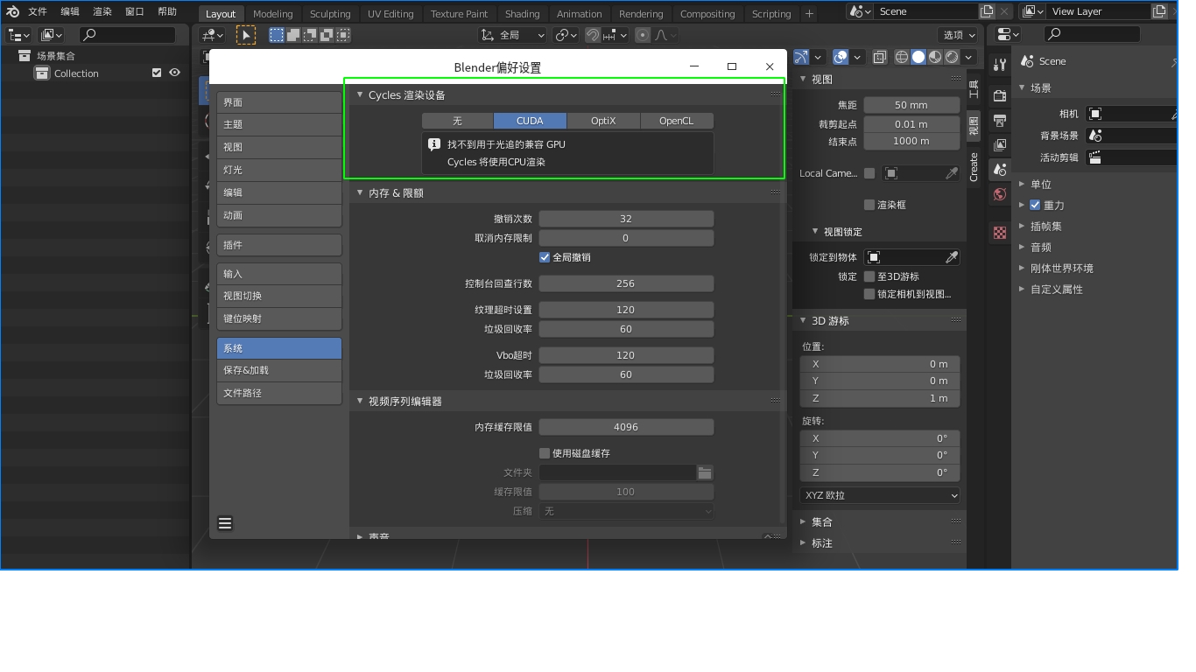Hide Collection using the eye icon
Screen dimensions: 1196x672
pyautogui.click(x=175, y=73)
